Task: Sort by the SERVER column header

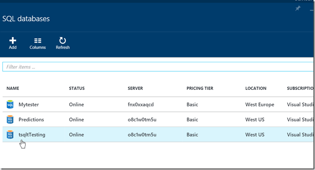Action: pyautogui.click(x=135, y=88)
